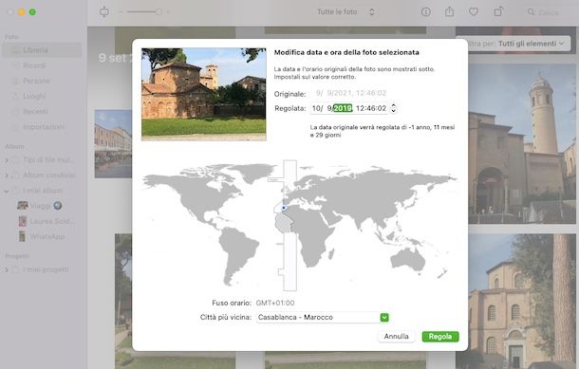
Task: Open the Tutte le foto view popup
Action: coord(346,11)
